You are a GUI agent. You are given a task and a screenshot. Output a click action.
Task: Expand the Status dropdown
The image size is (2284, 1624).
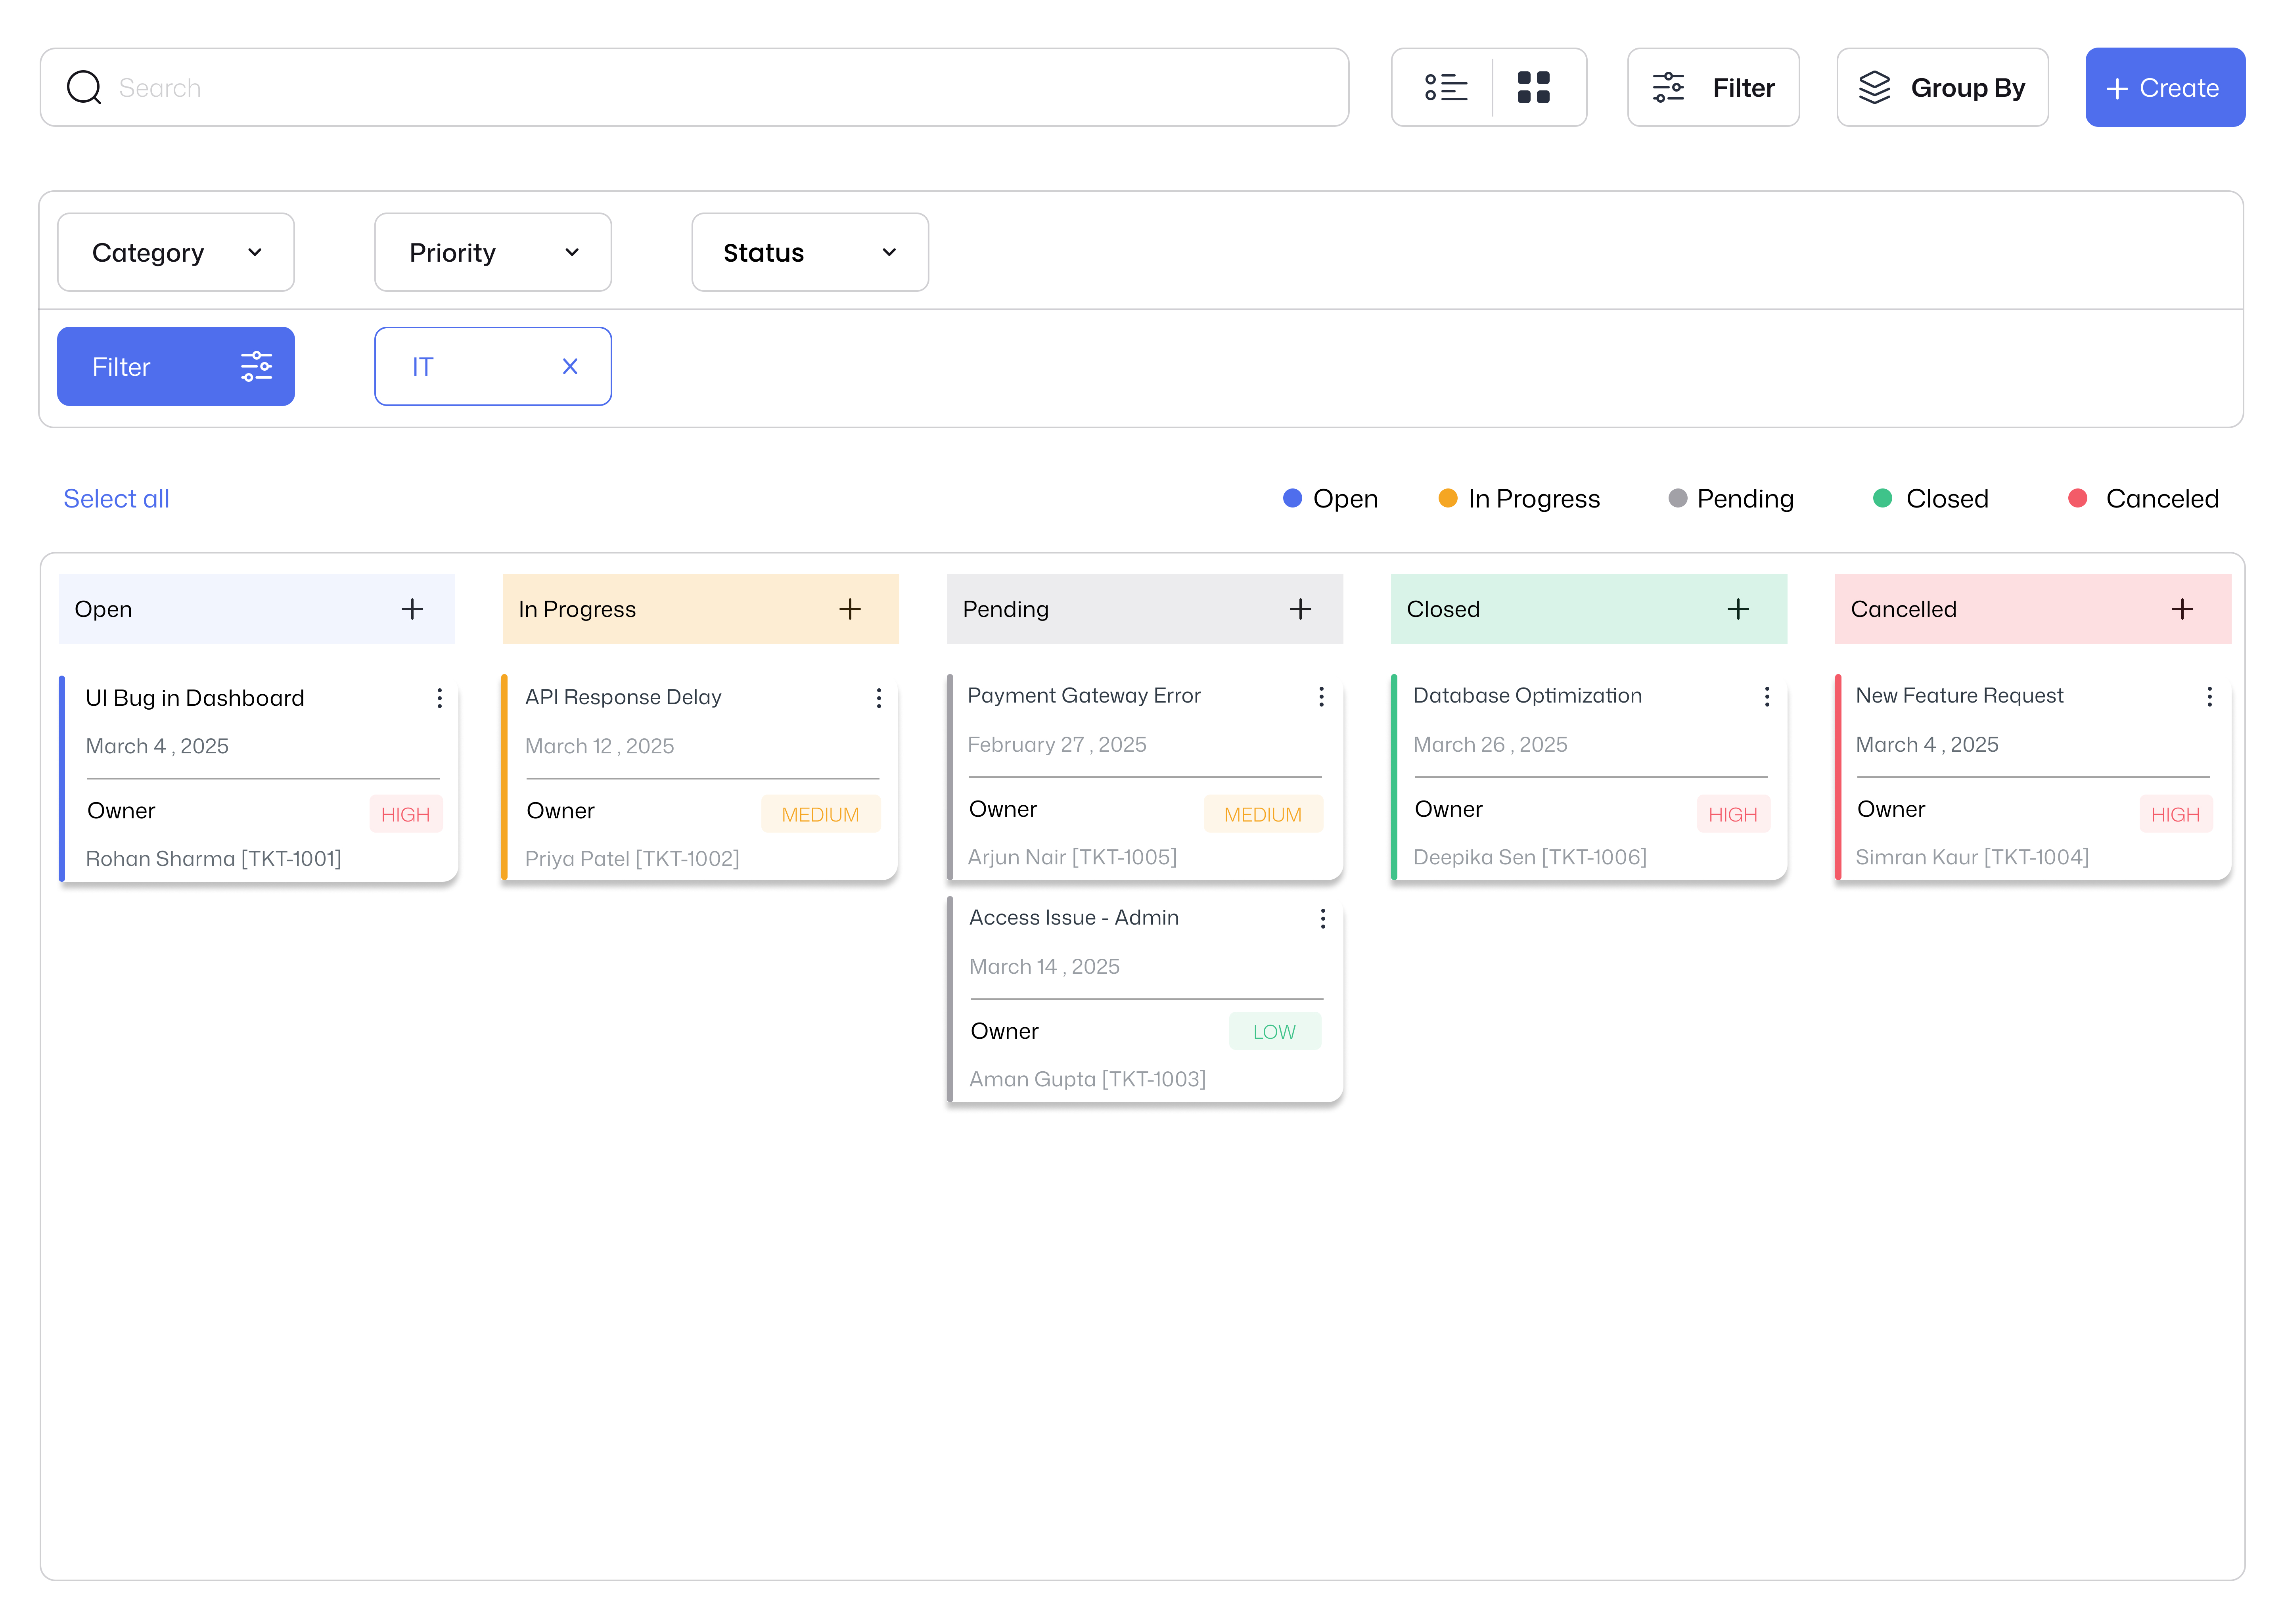[810, 252]
